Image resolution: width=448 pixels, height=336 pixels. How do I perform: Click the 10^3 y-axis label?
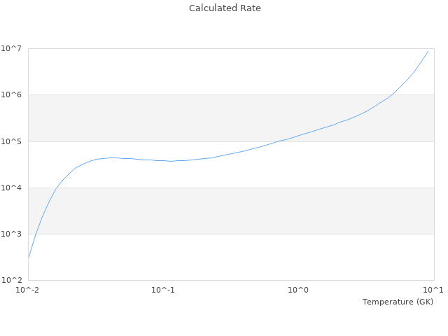pos(13,234)
